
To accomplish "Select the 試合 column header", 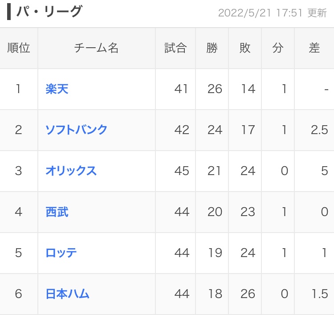I will [175, 48].
